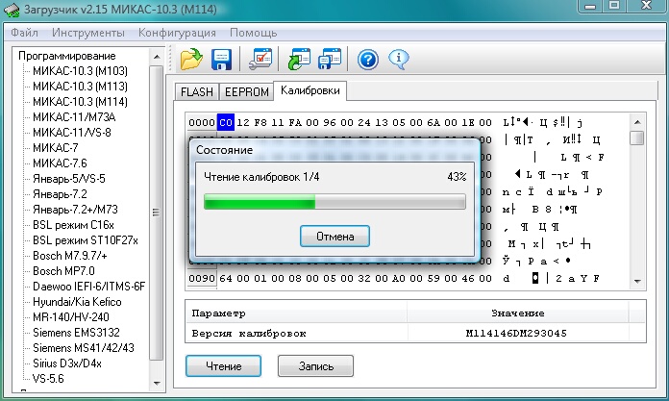
Task: Click the save floppy disk icon
Action: pyautogui.click(x=220, y=59)
